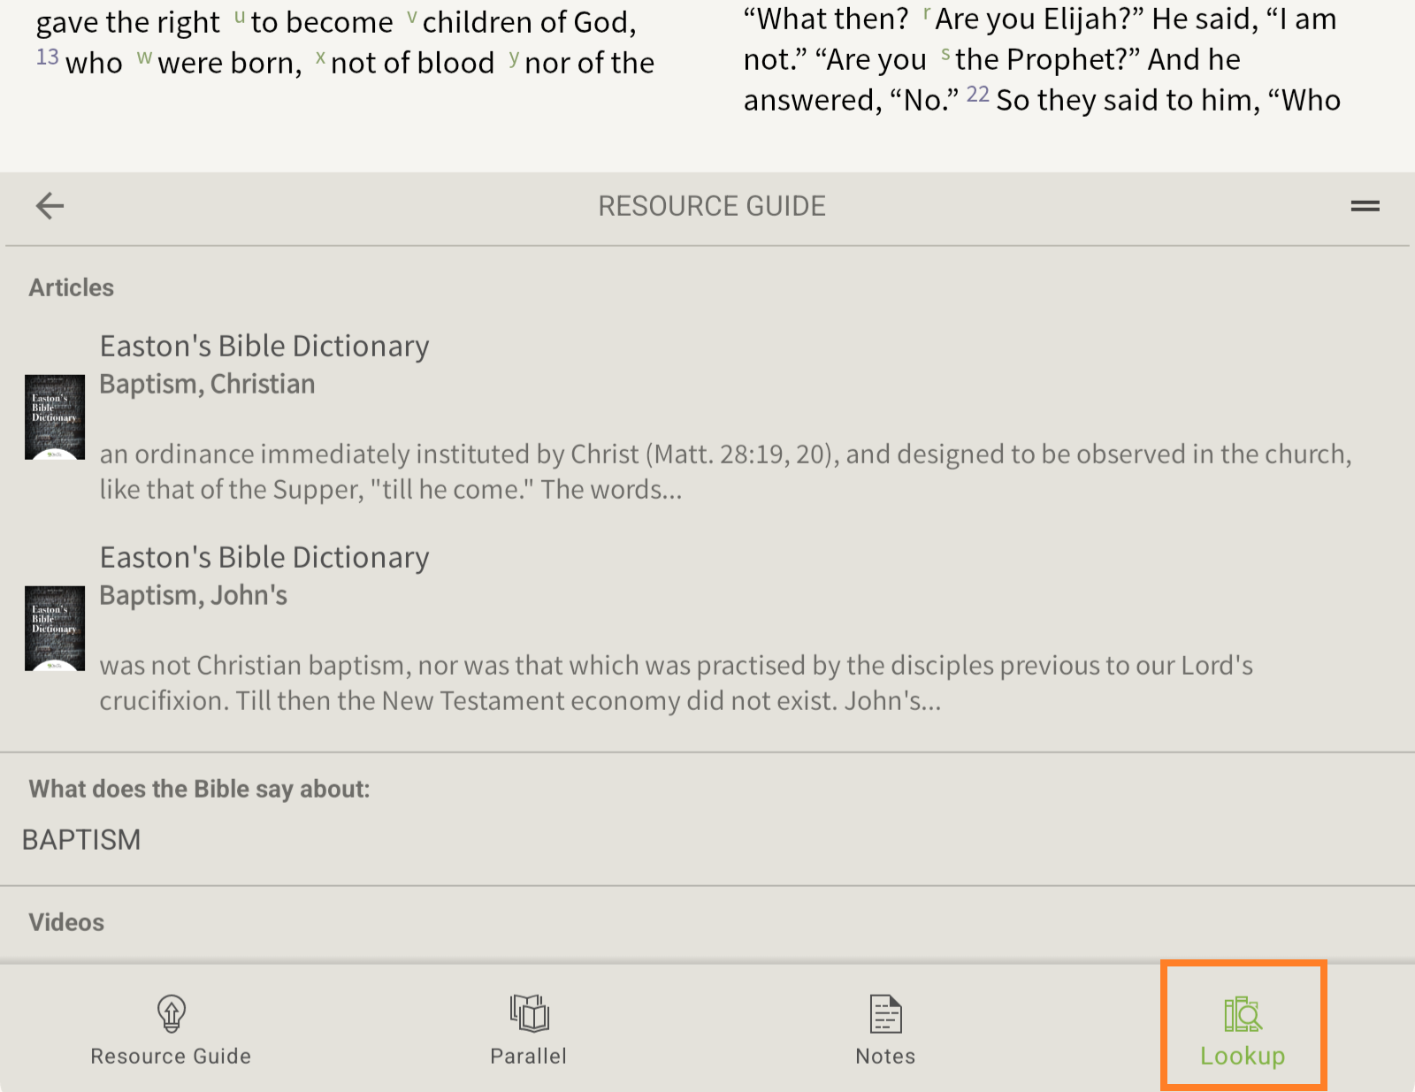Screen dimensions: 1415x1092
Task: Read the 'an ordinance immediately instituted' article excerpt
Action: coord(725,471)
